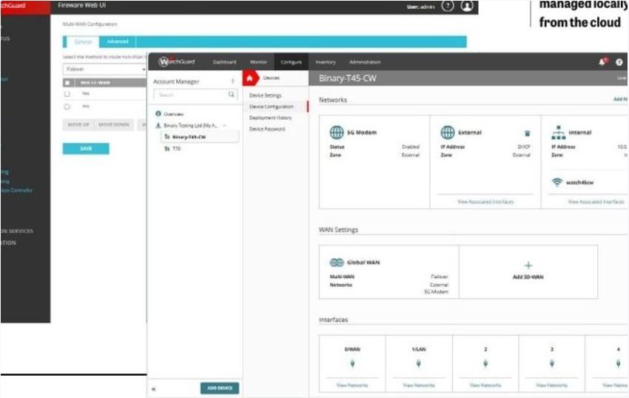Screen dimensions: 629x398
Task: Switch to General tab in Multi-WAN Configuration
Action: (x=83, y=41)
